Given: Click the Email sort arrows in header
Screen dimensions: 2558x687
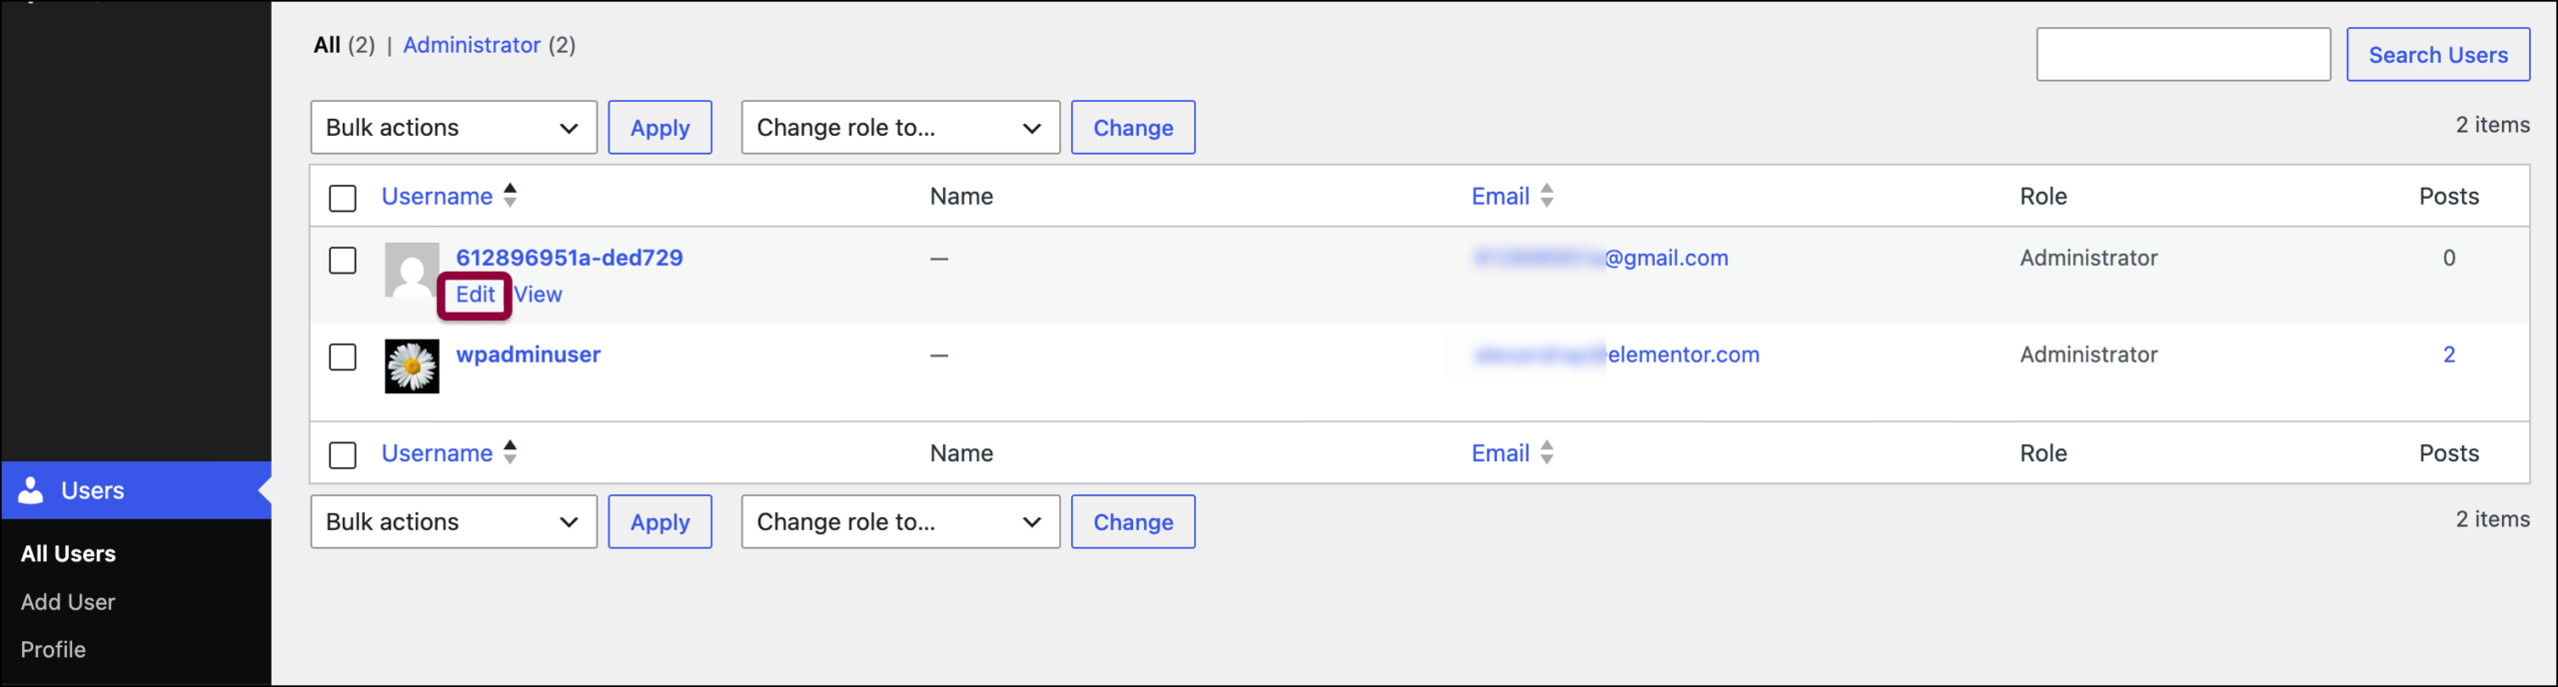Looking at the screenshot, I should [x=1547, y=196].
